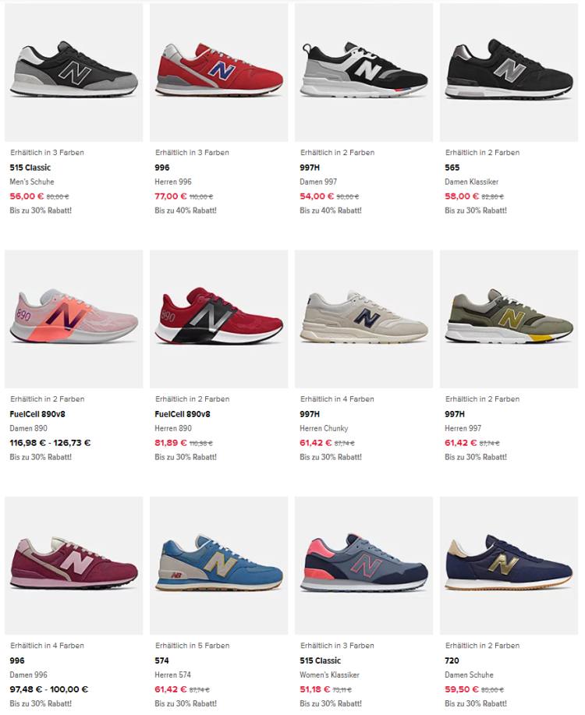Select the black and grey 997H Damen thumbnail
Viewport: 585px width, 715px height.
363,73
